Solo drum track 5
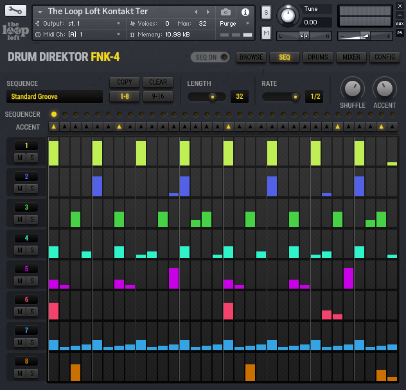 pyautogui.click(x=31, y=281)
